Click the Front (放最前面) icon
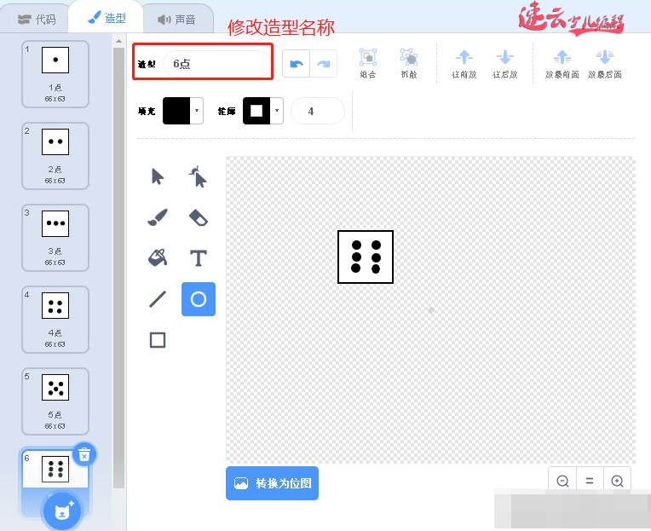The width and height of the screenshot is (651, 531). (562, 64)
